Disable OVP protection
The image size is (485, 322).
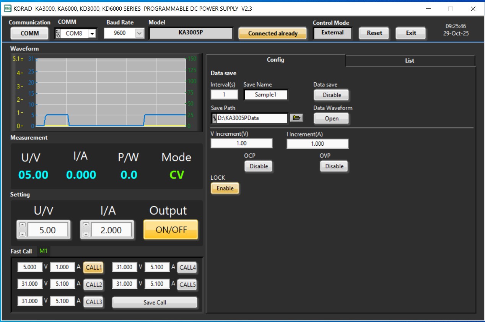pyautogui.click(x=334, y=166)
